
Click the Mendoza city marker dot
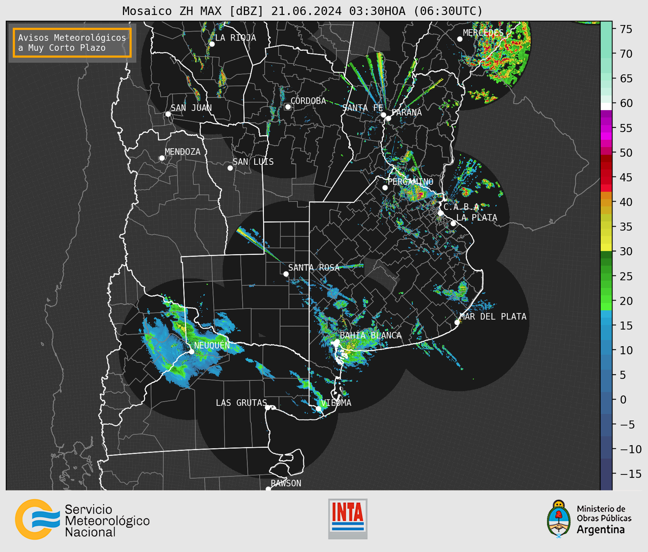coord(162,158)
